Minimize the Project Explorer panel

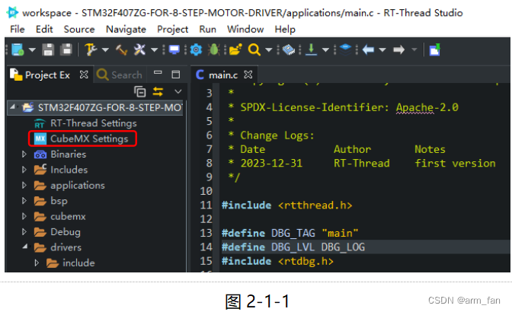pyautogui.click(x=158, y=73)
